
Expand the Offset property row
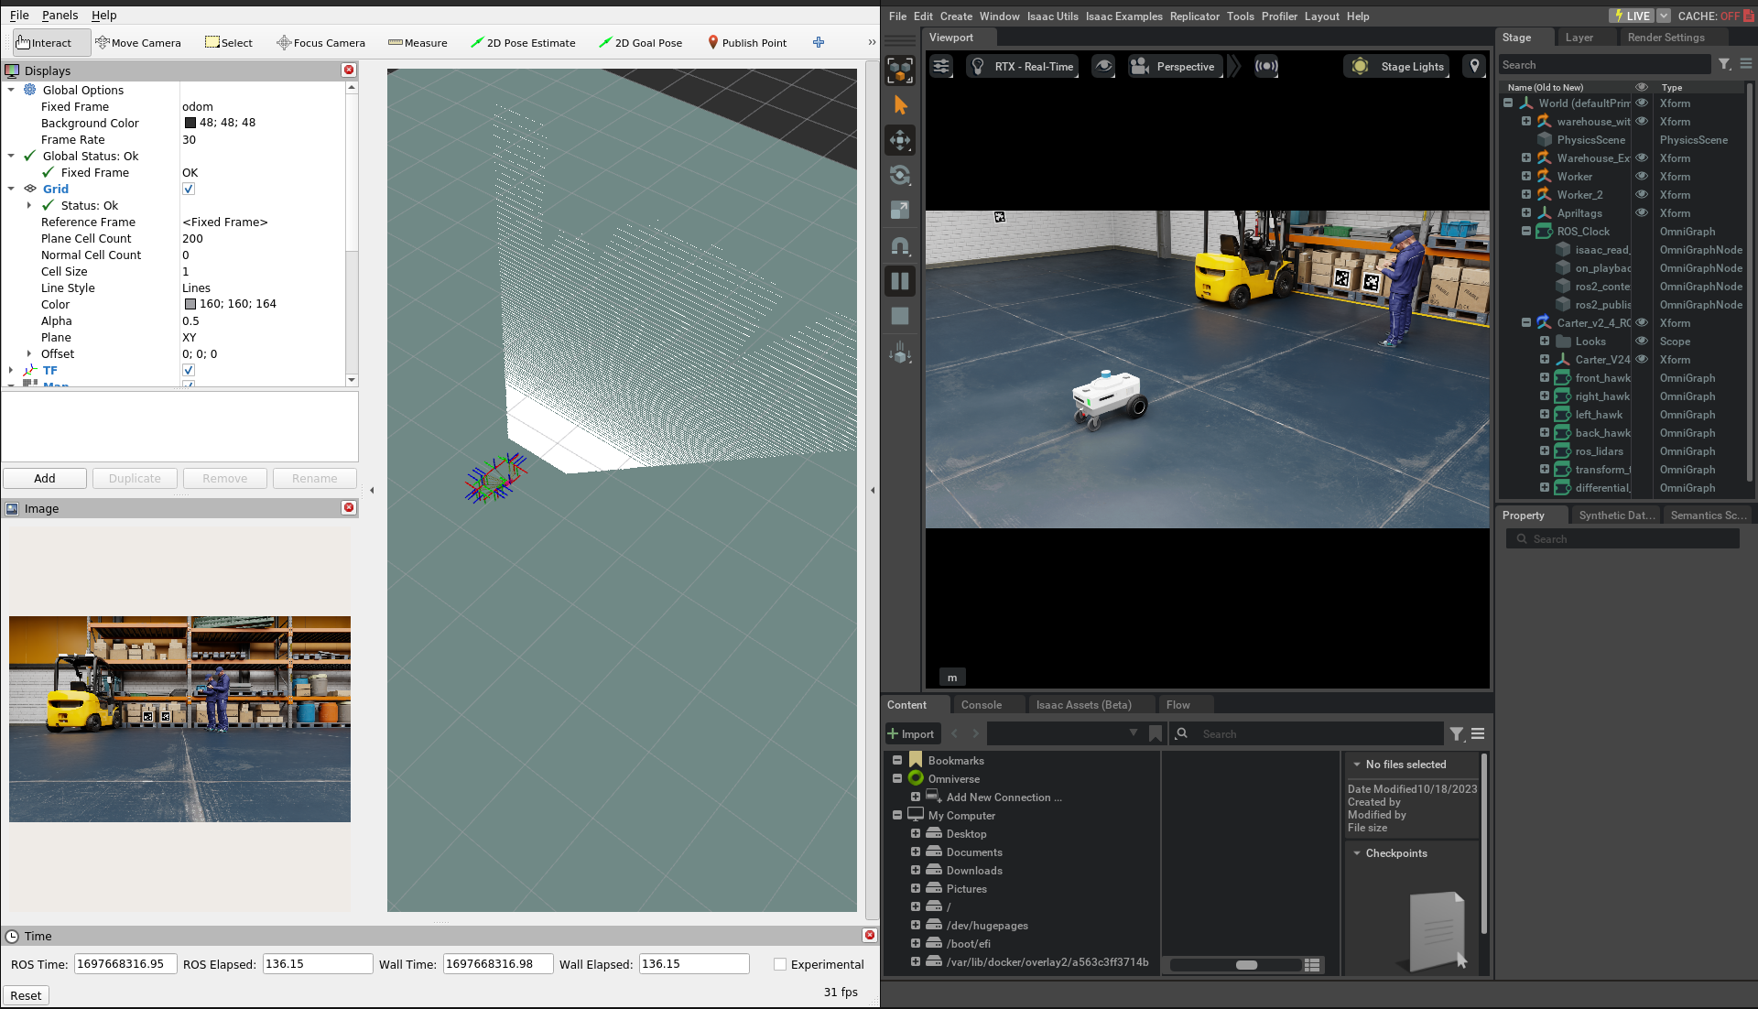tap(29, 354)
